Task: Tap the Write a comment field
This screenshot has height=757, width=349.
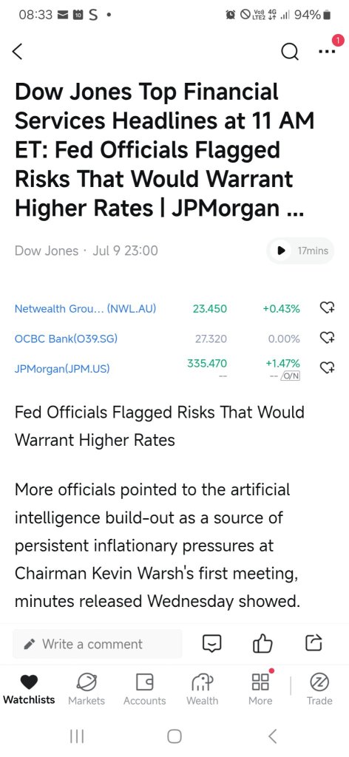Action: (x=97, y=644)
